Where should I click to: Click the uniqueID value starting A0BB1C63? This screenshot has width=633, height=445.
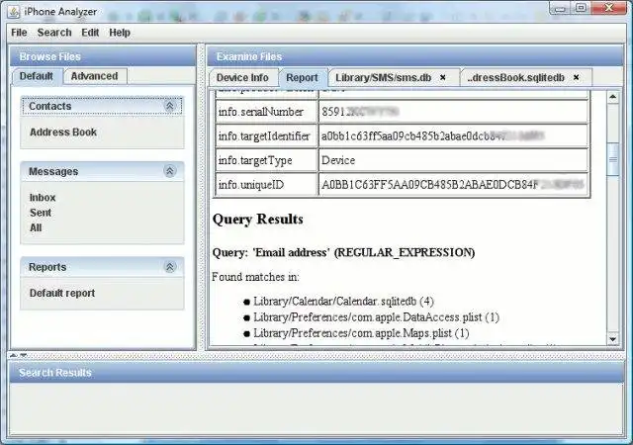pyautogui.click(x=453, y=185)
